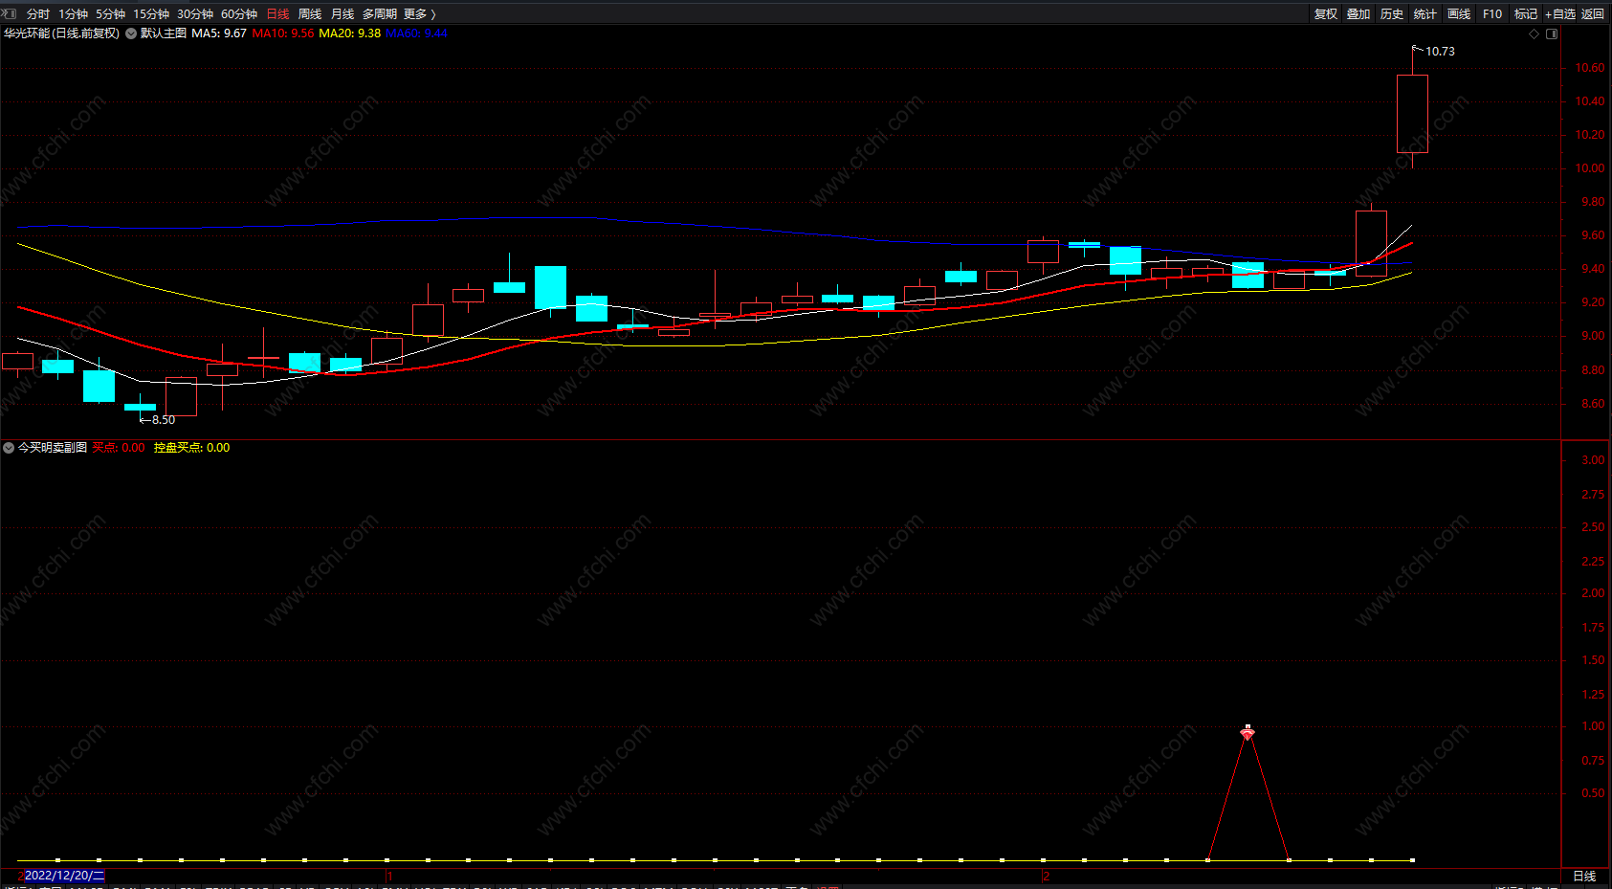Open the main chart indicator dropdown arrow
This screenshot has height=889, width=1612.
[131, 33]
